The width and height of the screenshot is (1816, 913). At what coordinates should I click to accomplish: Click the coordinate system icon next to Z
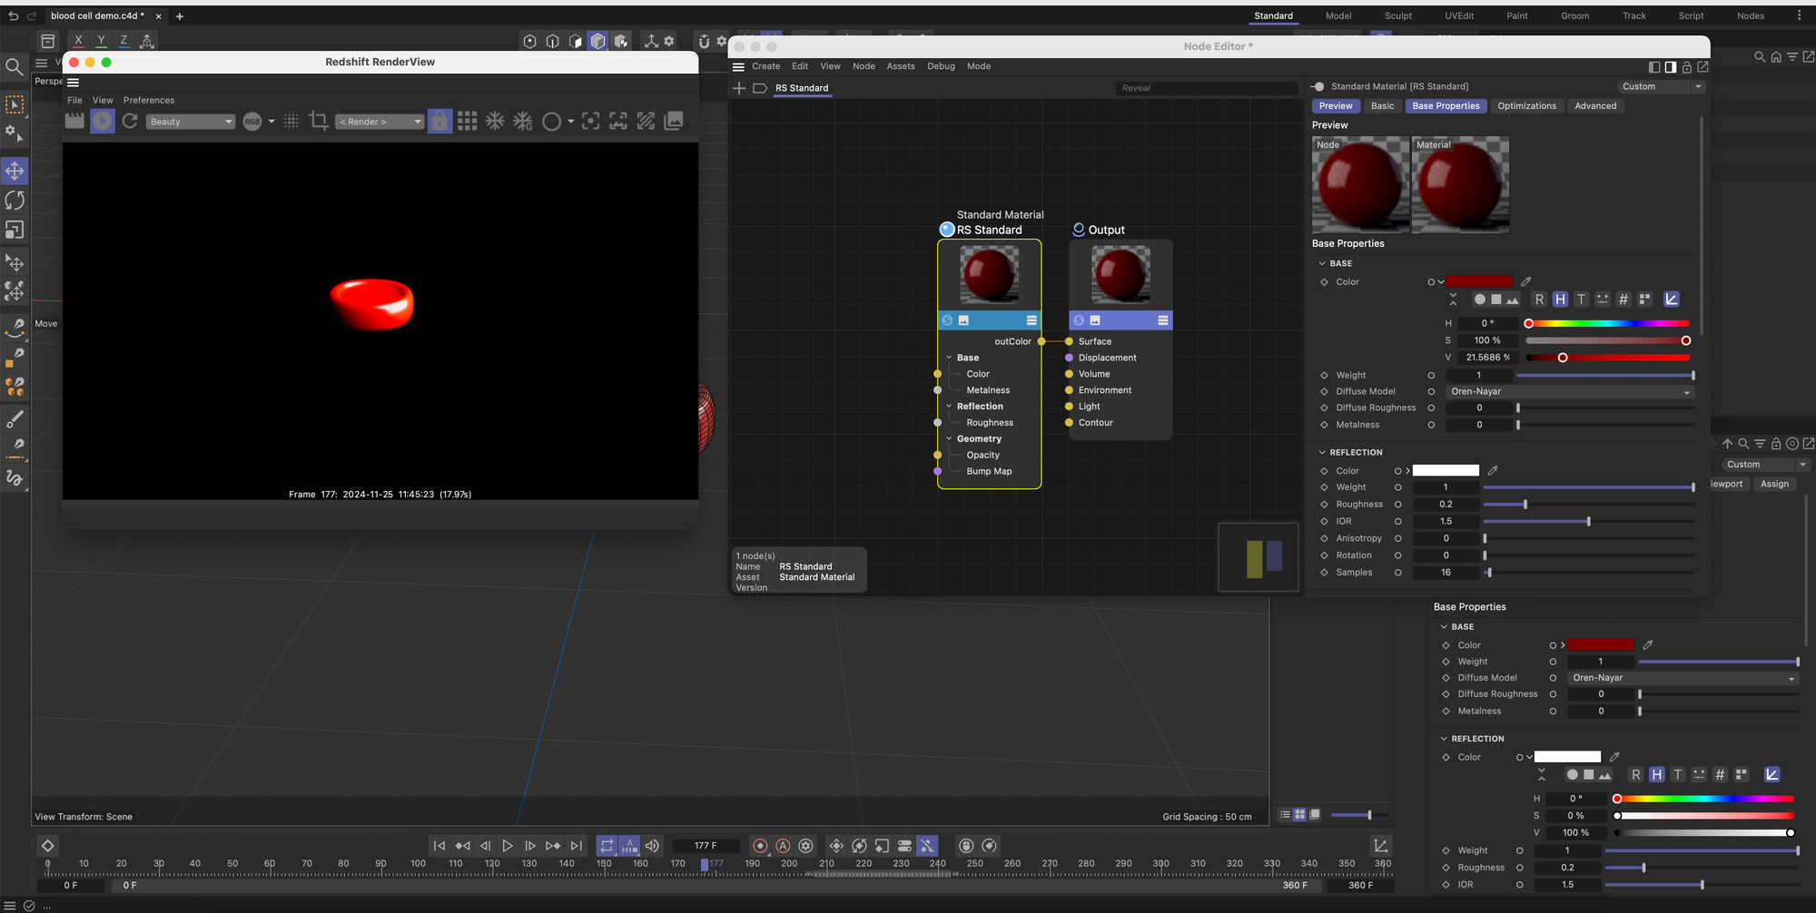click(147, 41)
